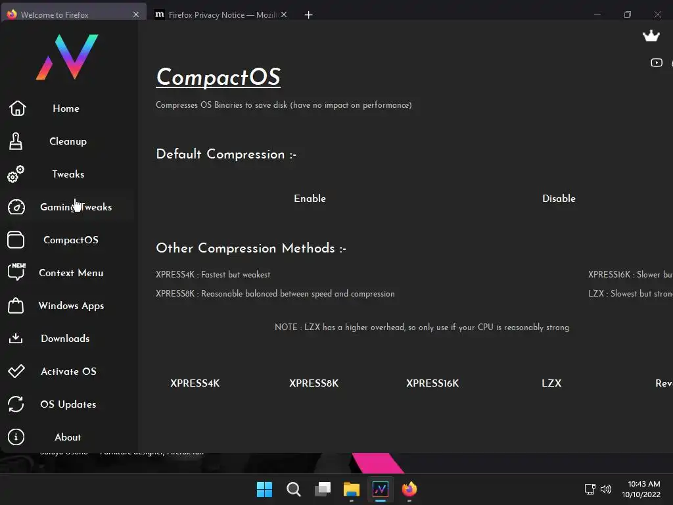This screenshot has width=673, height=505.
Task: Click the volume icon in system tray
Action: tap(605, 489)
